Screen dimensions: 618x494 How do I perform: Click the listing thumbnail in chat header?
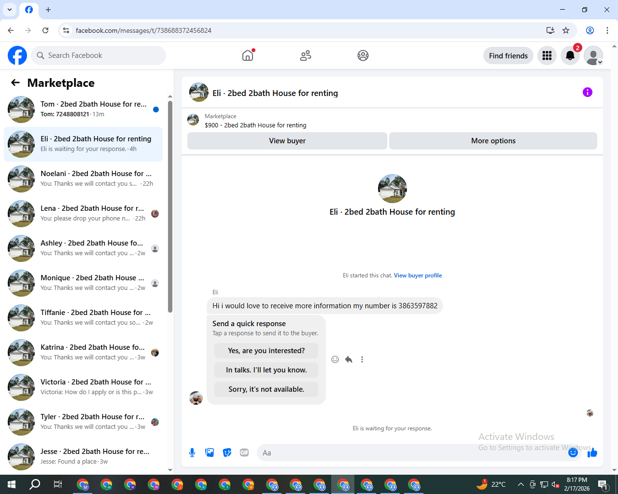(199, 92)
